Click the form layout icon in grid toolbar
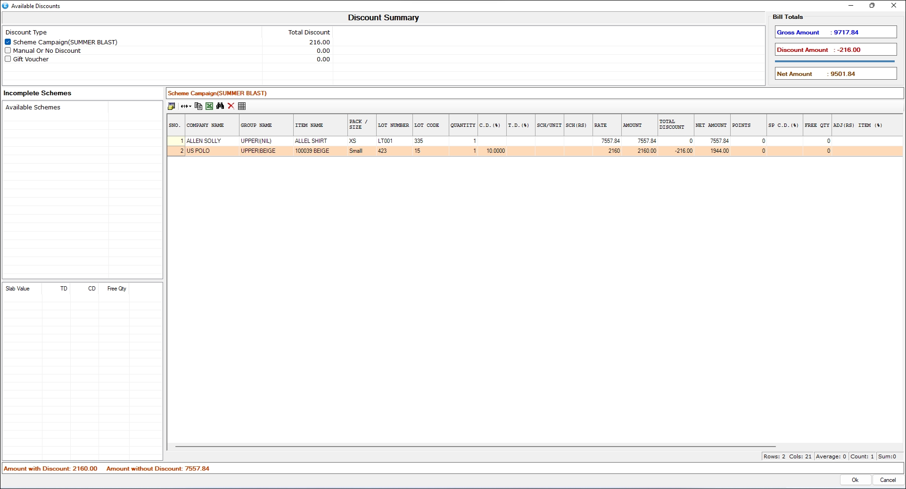The height and width of the screenshot is (489, 906). pyautogui.click(x=172, y=106)
